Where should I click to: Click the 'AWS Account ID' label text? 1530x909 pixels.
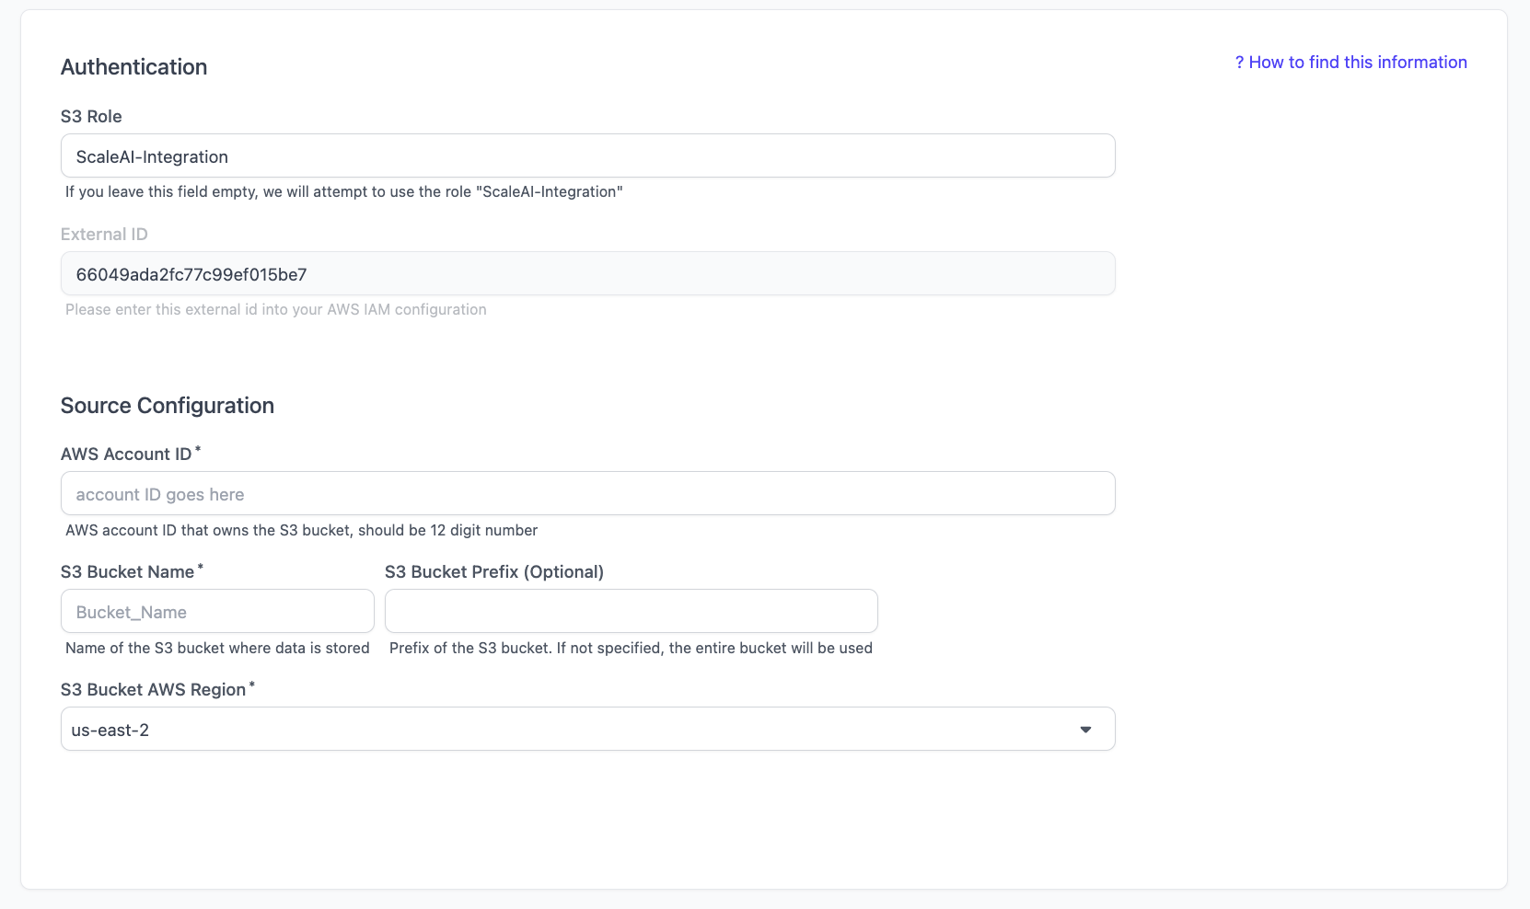(126, 454)
